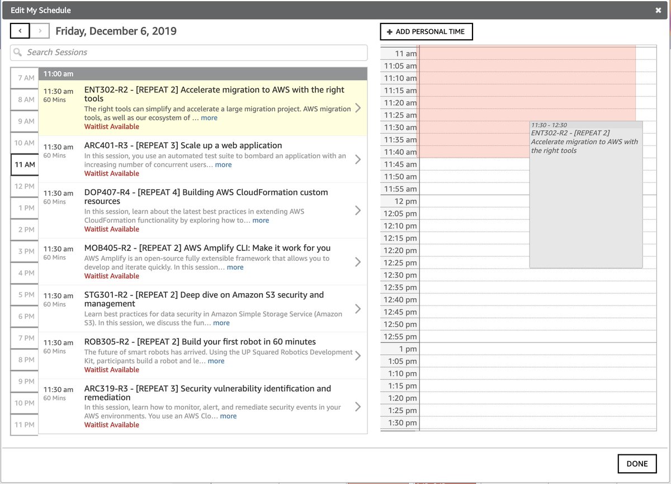This screenshot has height=484, width=671.
Task: Click ARC401-R3 Scale up a web application title
Action: (183, 145)
